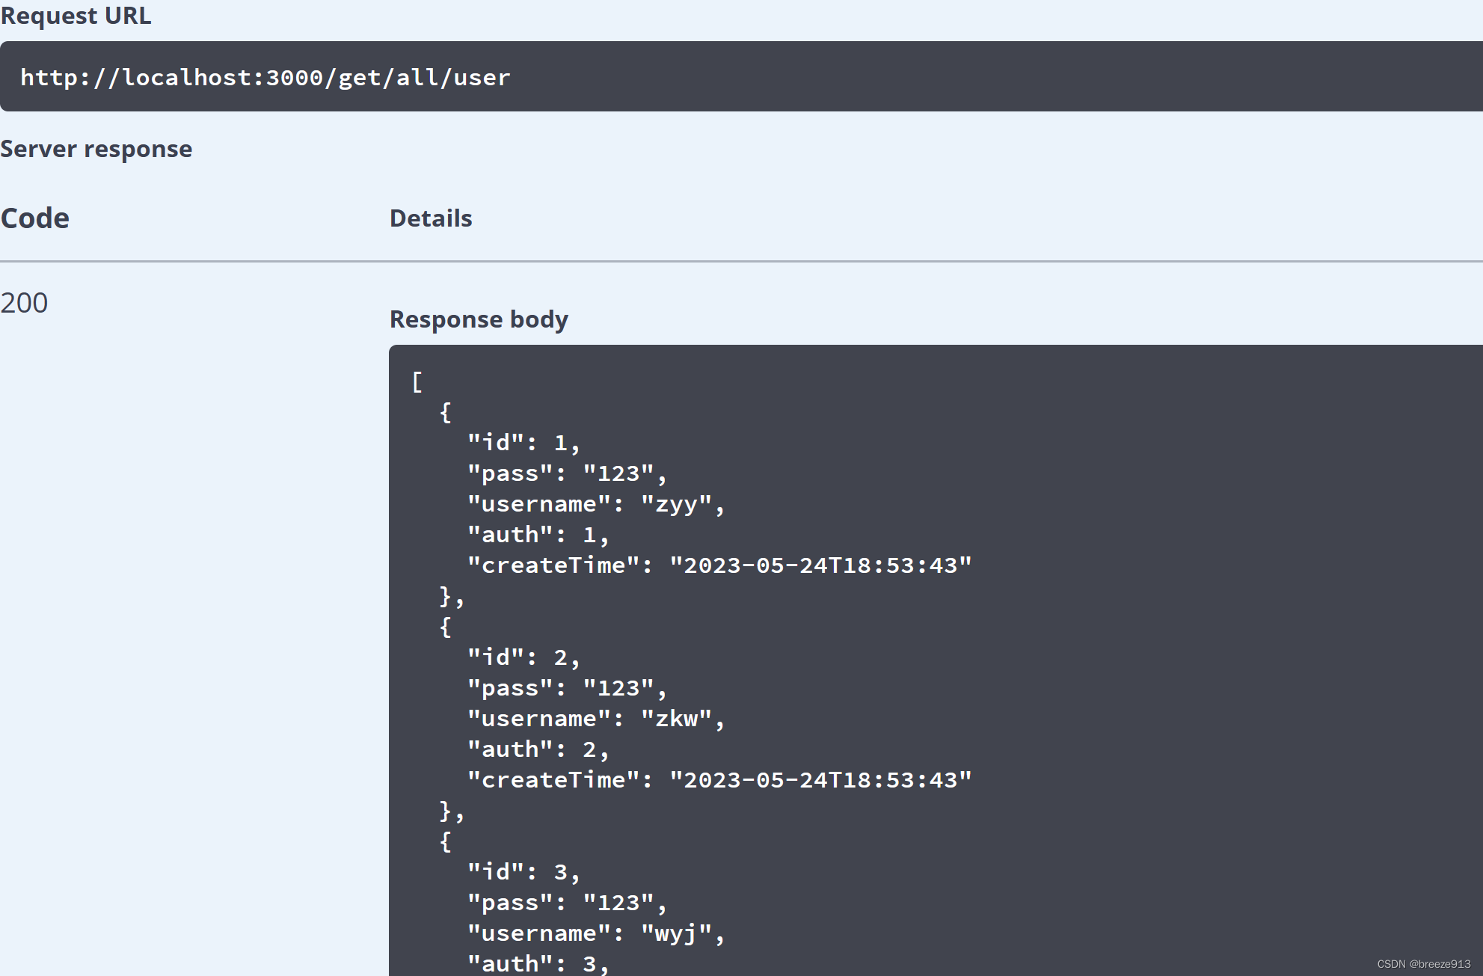
Task: Click the "auth": 2 line
Action: (538, 749)
